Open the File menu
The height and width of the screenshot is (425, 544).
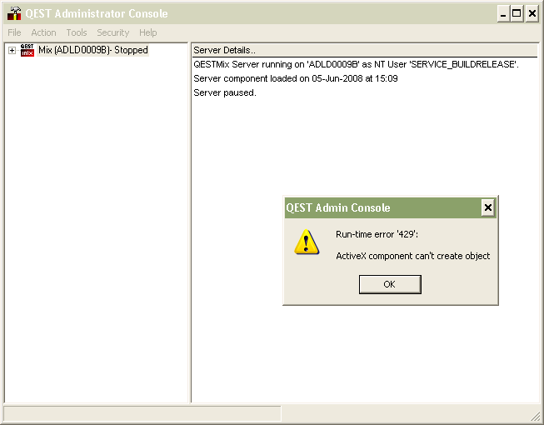tap(14, 32)
